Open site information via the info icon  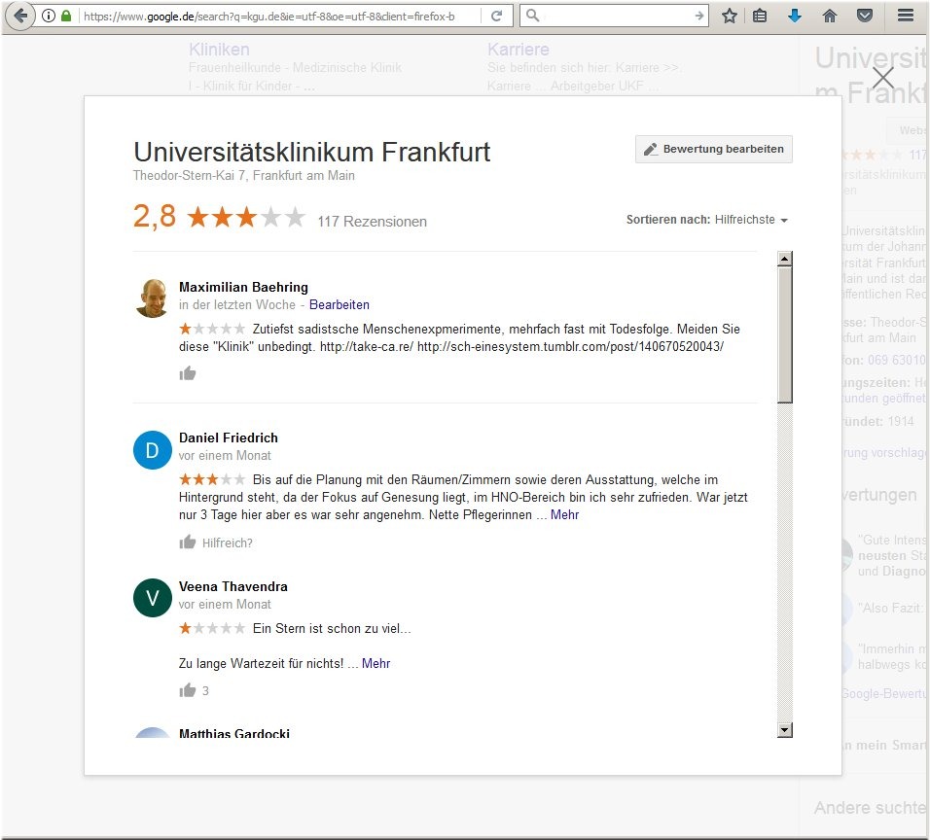tap(49, 16)
